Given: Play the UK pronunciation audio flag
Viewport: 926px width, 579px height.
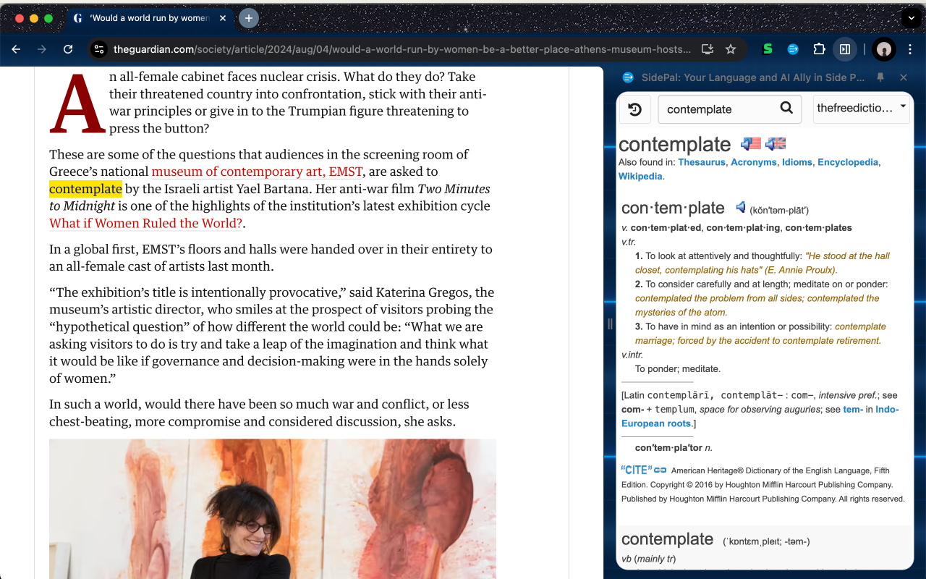Looking at the screenshot, I should click(776, 143).
